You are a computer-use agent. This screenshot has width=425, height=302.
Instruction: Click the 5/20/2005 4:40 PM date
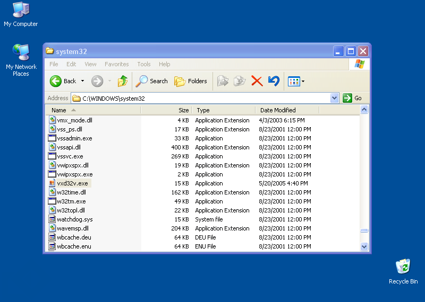click(x=283, y=183)
